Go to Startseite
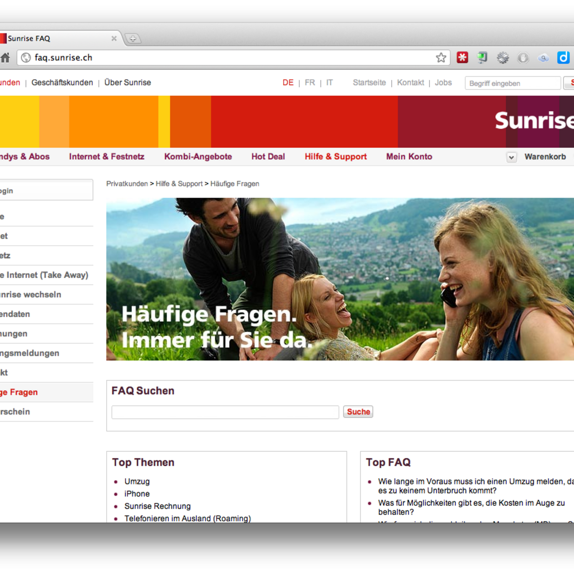The width and height of the screenshot is (574, 574). 369,82
